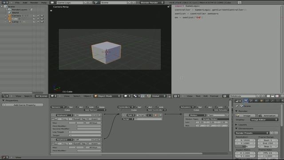284x160 pixels.
Task: Collapse the Render panel
Action: pos(236,111)
